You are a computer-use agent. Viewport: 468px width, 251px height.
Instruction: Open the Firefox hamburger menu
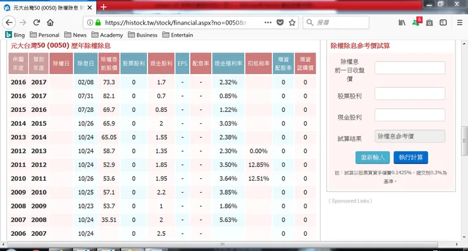tap(460, 22)
